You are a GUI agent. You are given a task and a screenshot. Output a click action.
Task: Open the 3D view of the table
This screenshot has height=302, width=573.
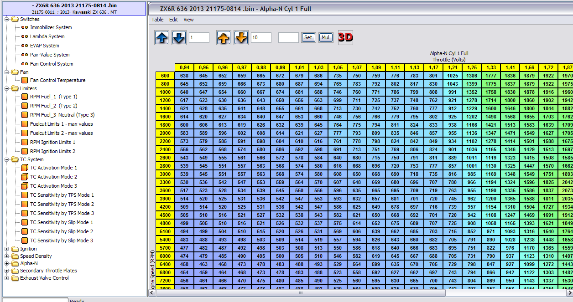click(x=345, y=37)
